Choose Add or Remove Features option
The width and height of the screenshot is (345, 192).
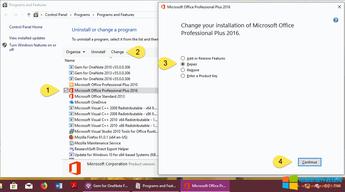pyautogui.click(x=183, y=58)
